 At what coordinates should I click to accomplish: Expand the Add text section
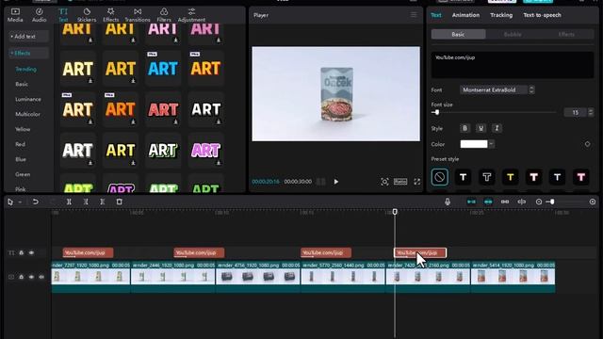(28, 37)
